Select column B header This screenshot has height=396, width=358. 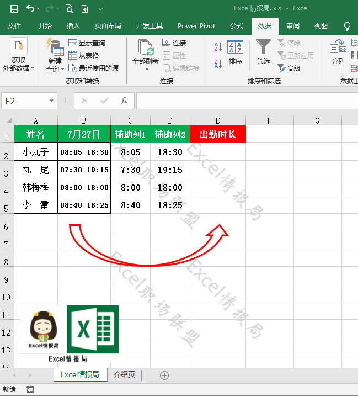click(84, 120)
